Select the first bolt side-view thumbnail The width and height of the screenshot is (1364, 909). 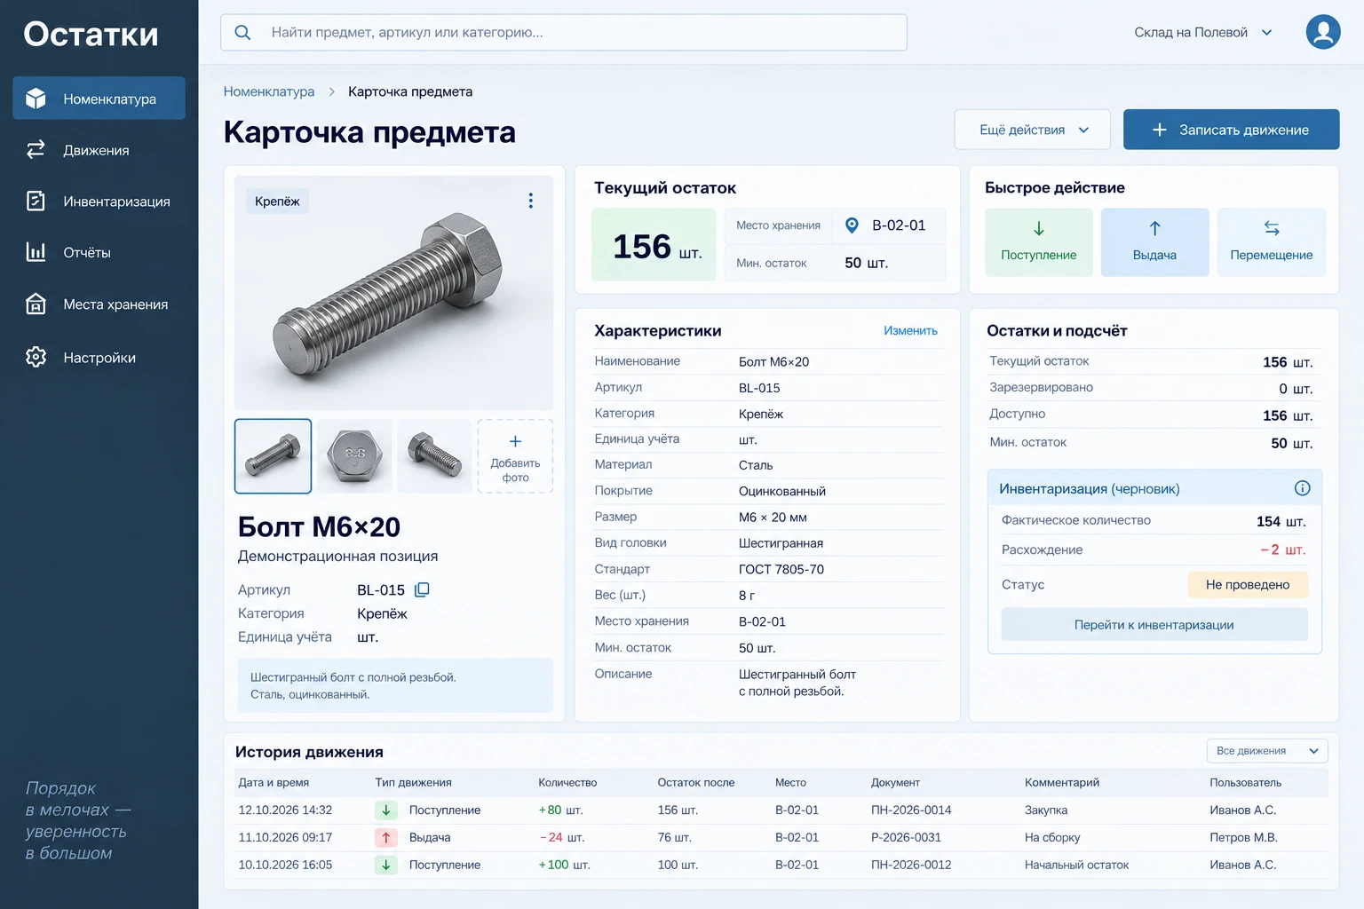(273, 456)
